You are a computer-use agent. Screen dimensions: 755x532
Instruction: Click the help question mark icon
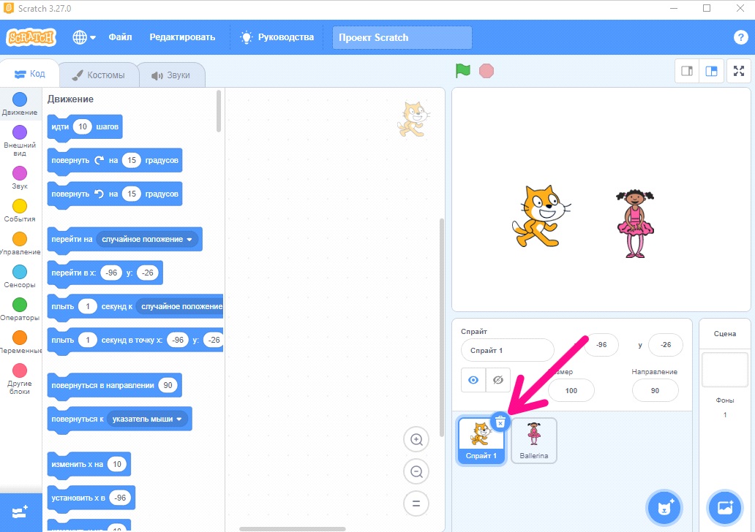pyautogui.click(x=740, y=37)
